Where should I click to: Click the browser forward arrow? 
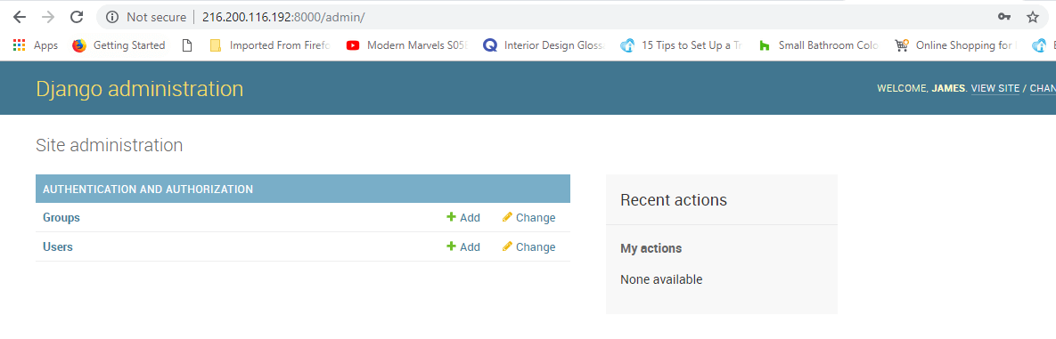pos(48,17)
